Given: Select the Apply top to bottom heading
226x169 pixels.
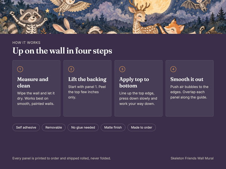Looking at the screenshot, I should tap(134, 83).
